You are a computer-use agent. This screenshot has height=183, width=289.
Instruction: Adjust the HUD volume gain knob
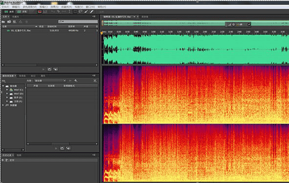tap(234, 25)
